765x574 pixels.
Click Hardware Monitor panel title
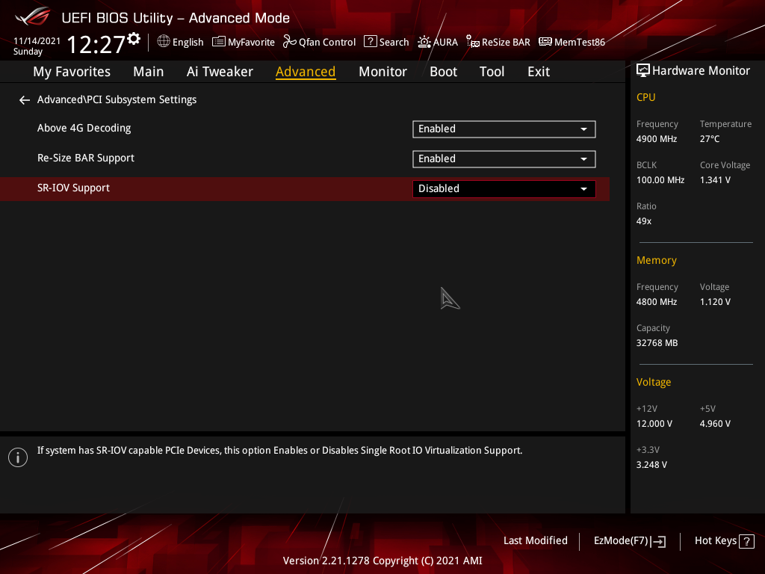coord(701,71)
